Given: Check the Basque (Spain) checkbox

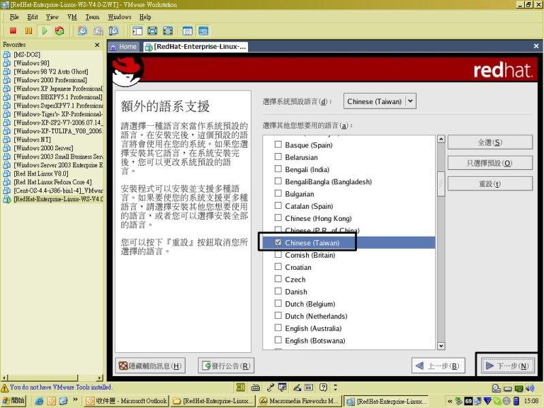Looking at the screenshot, I should [x=278, y=144].
